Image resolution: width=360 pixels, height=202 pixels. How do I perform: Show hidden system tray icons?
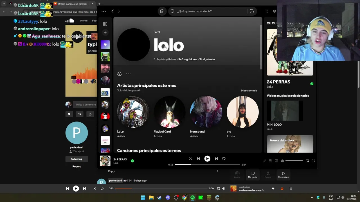tap(312, 198)
